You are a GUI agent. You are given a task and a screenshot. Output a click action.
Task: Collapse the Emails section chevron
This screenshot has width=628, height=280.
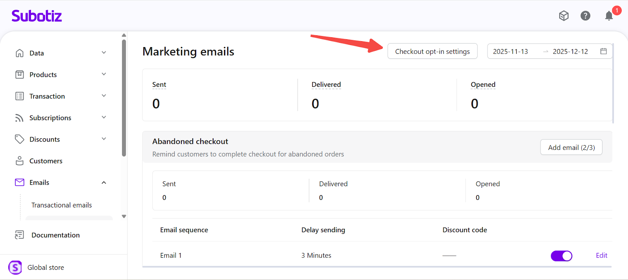pos(104,182)
